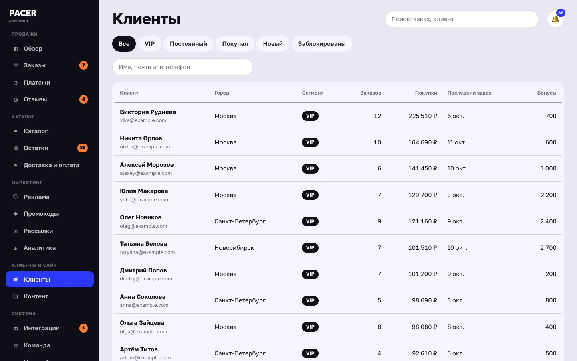577x361 pixels.
Task: Click VIP badge in Юлия Макарова row
Action: pyautogui.click(x=310, y=195)
